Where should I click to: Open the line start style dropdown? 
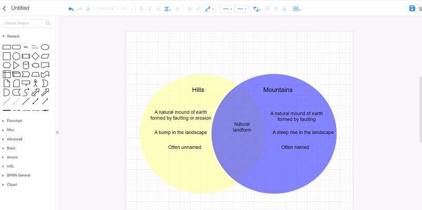tap(227, 9)
